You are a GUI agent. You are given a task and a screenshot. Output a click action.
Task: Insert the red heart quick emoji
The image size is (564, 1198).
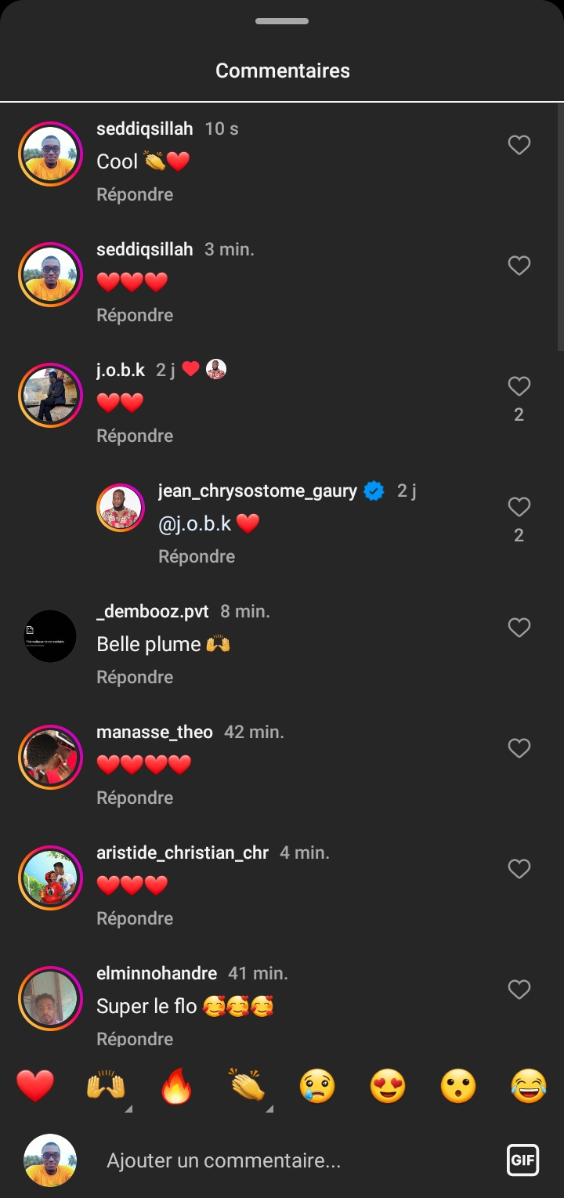click(x=35, y=1087)
